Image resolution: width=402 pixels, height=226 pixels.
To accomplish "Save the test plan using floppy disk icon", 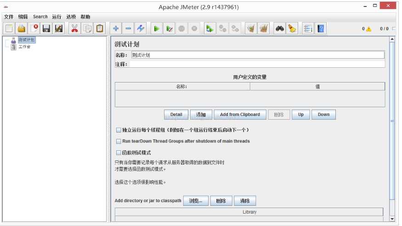I will 46,28.
